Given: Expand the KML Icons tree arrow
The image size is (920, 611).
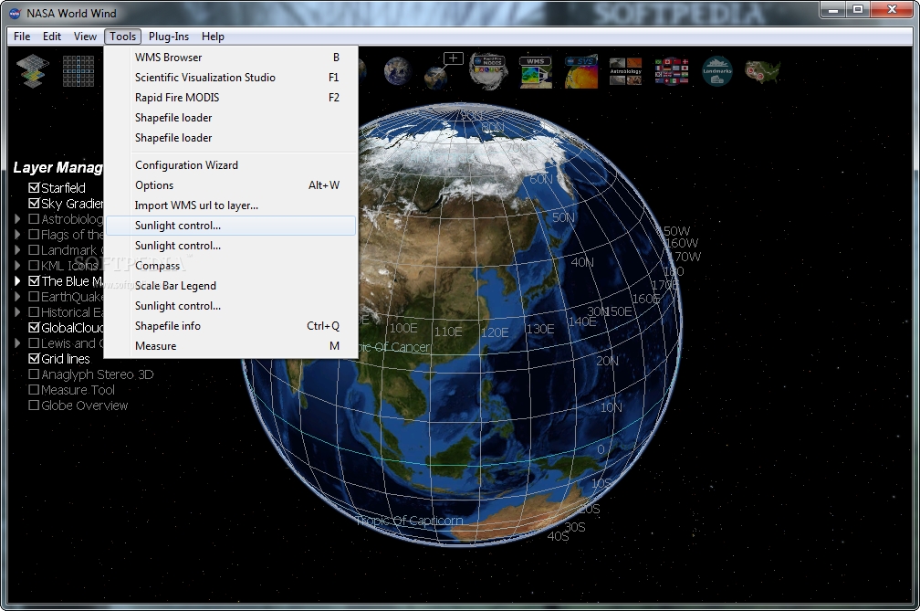Looking at the screenshot, I should coord(17,266).
